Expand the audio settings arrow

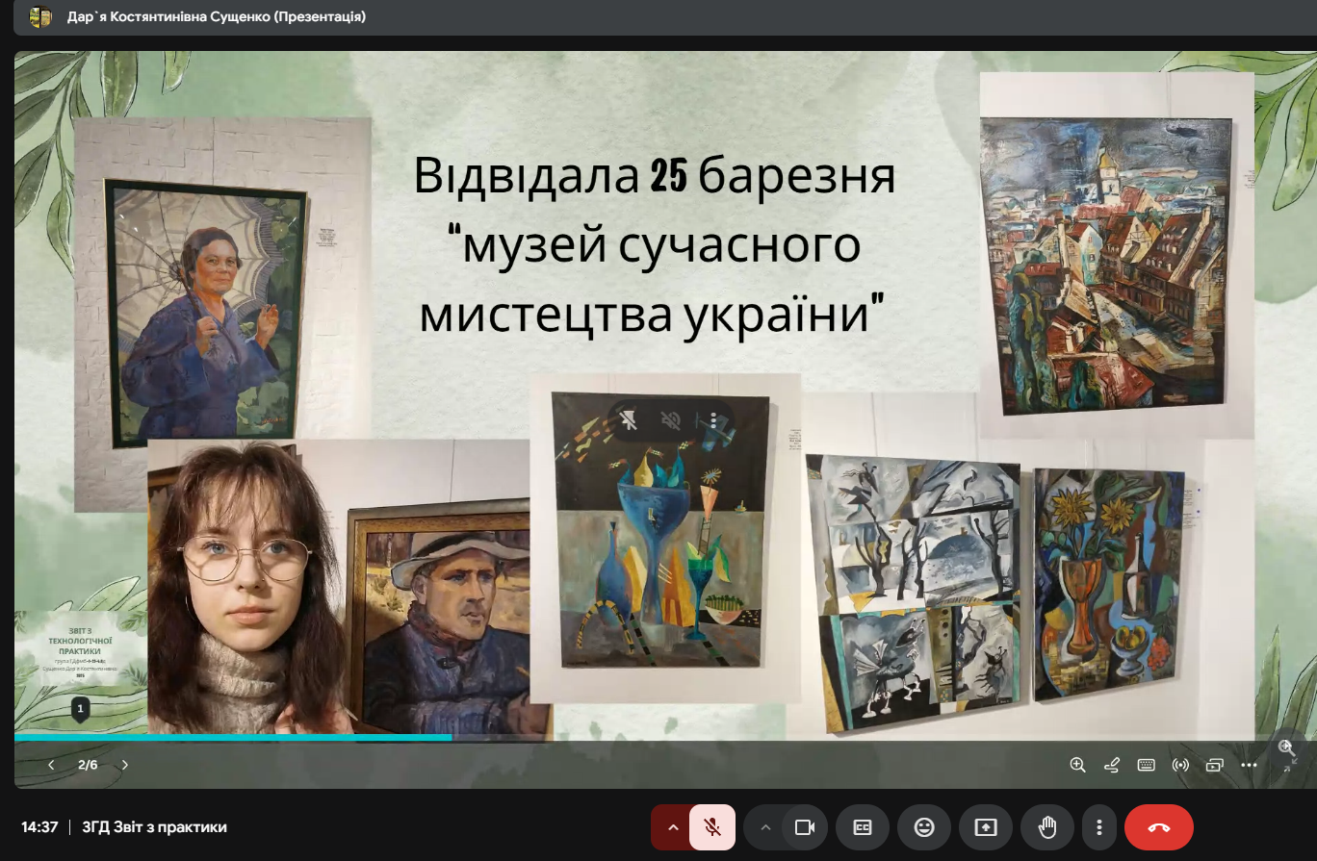pyautogui.click(x=672, y=827)
